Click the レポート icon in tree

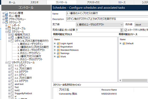(x=9, y=25)
